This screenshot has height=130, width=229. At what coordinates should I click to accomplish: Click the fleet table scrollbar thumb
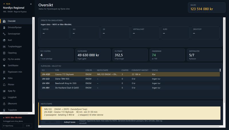tap(220, 70)
